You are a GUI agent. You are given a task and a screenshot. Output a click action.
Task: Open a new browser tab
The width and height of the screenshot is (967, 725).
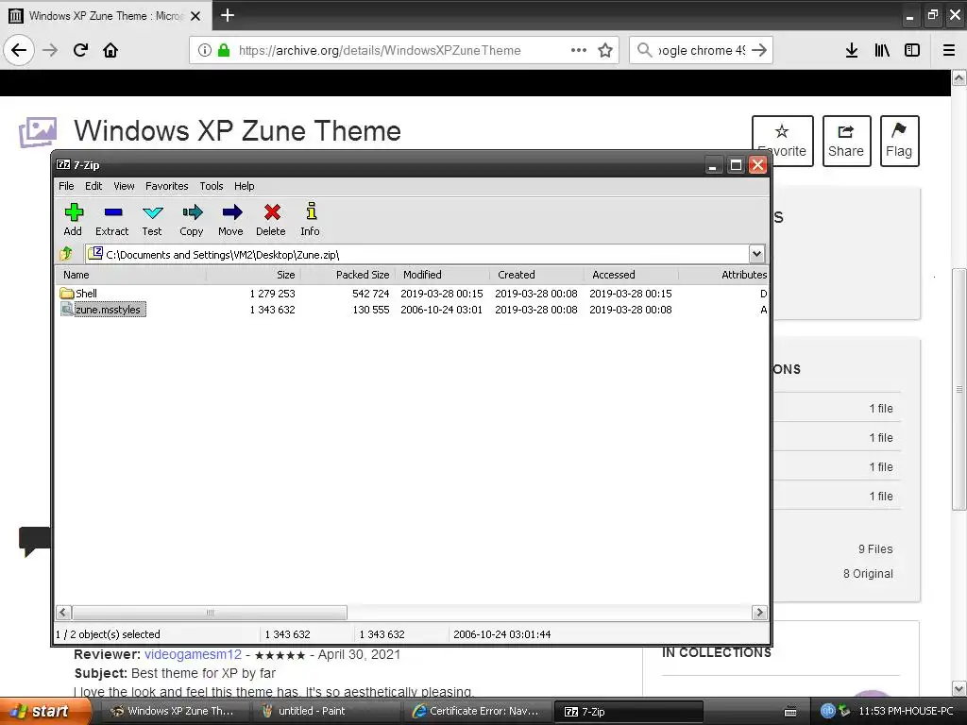point(227,15)
